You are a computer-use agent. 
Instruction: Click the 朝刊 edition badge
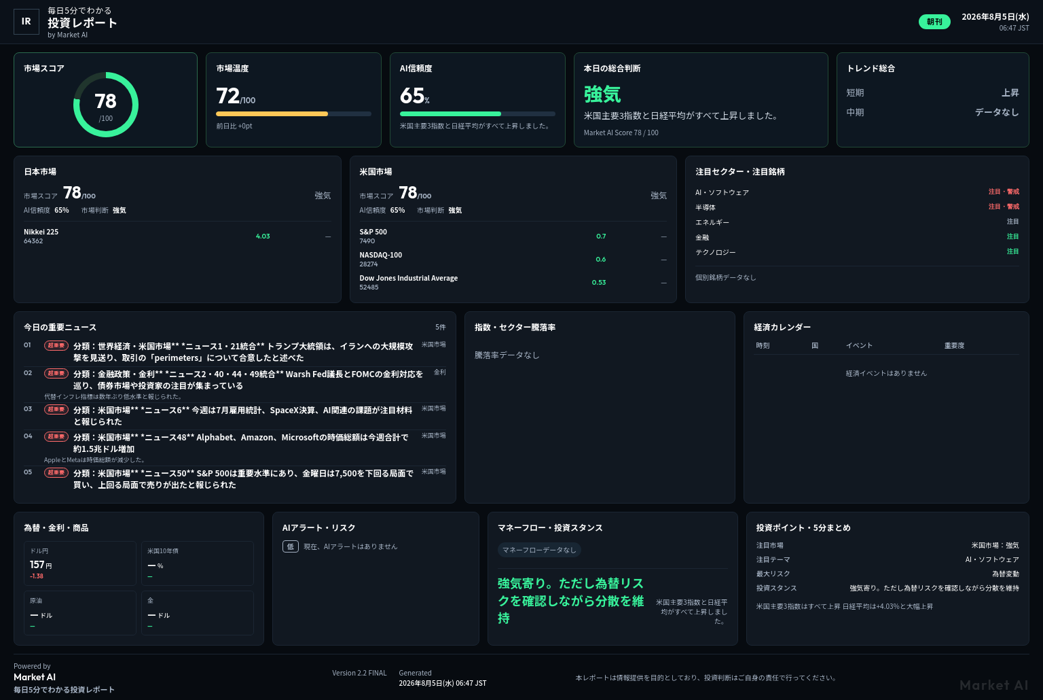coord(934,22)
